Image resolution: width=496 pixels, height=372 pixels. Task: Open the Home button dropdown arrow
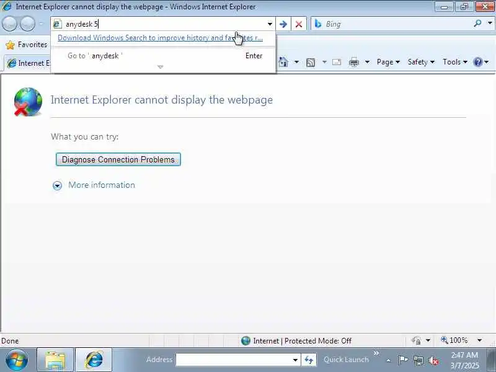click(x=296, y=62)
